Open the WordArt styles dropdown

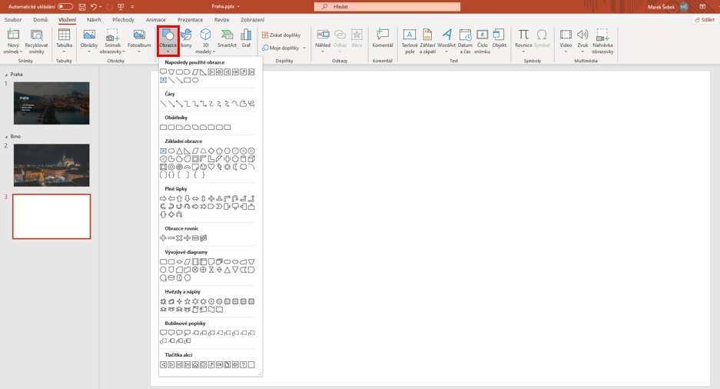pyautogui.click(x=446, y=52)
